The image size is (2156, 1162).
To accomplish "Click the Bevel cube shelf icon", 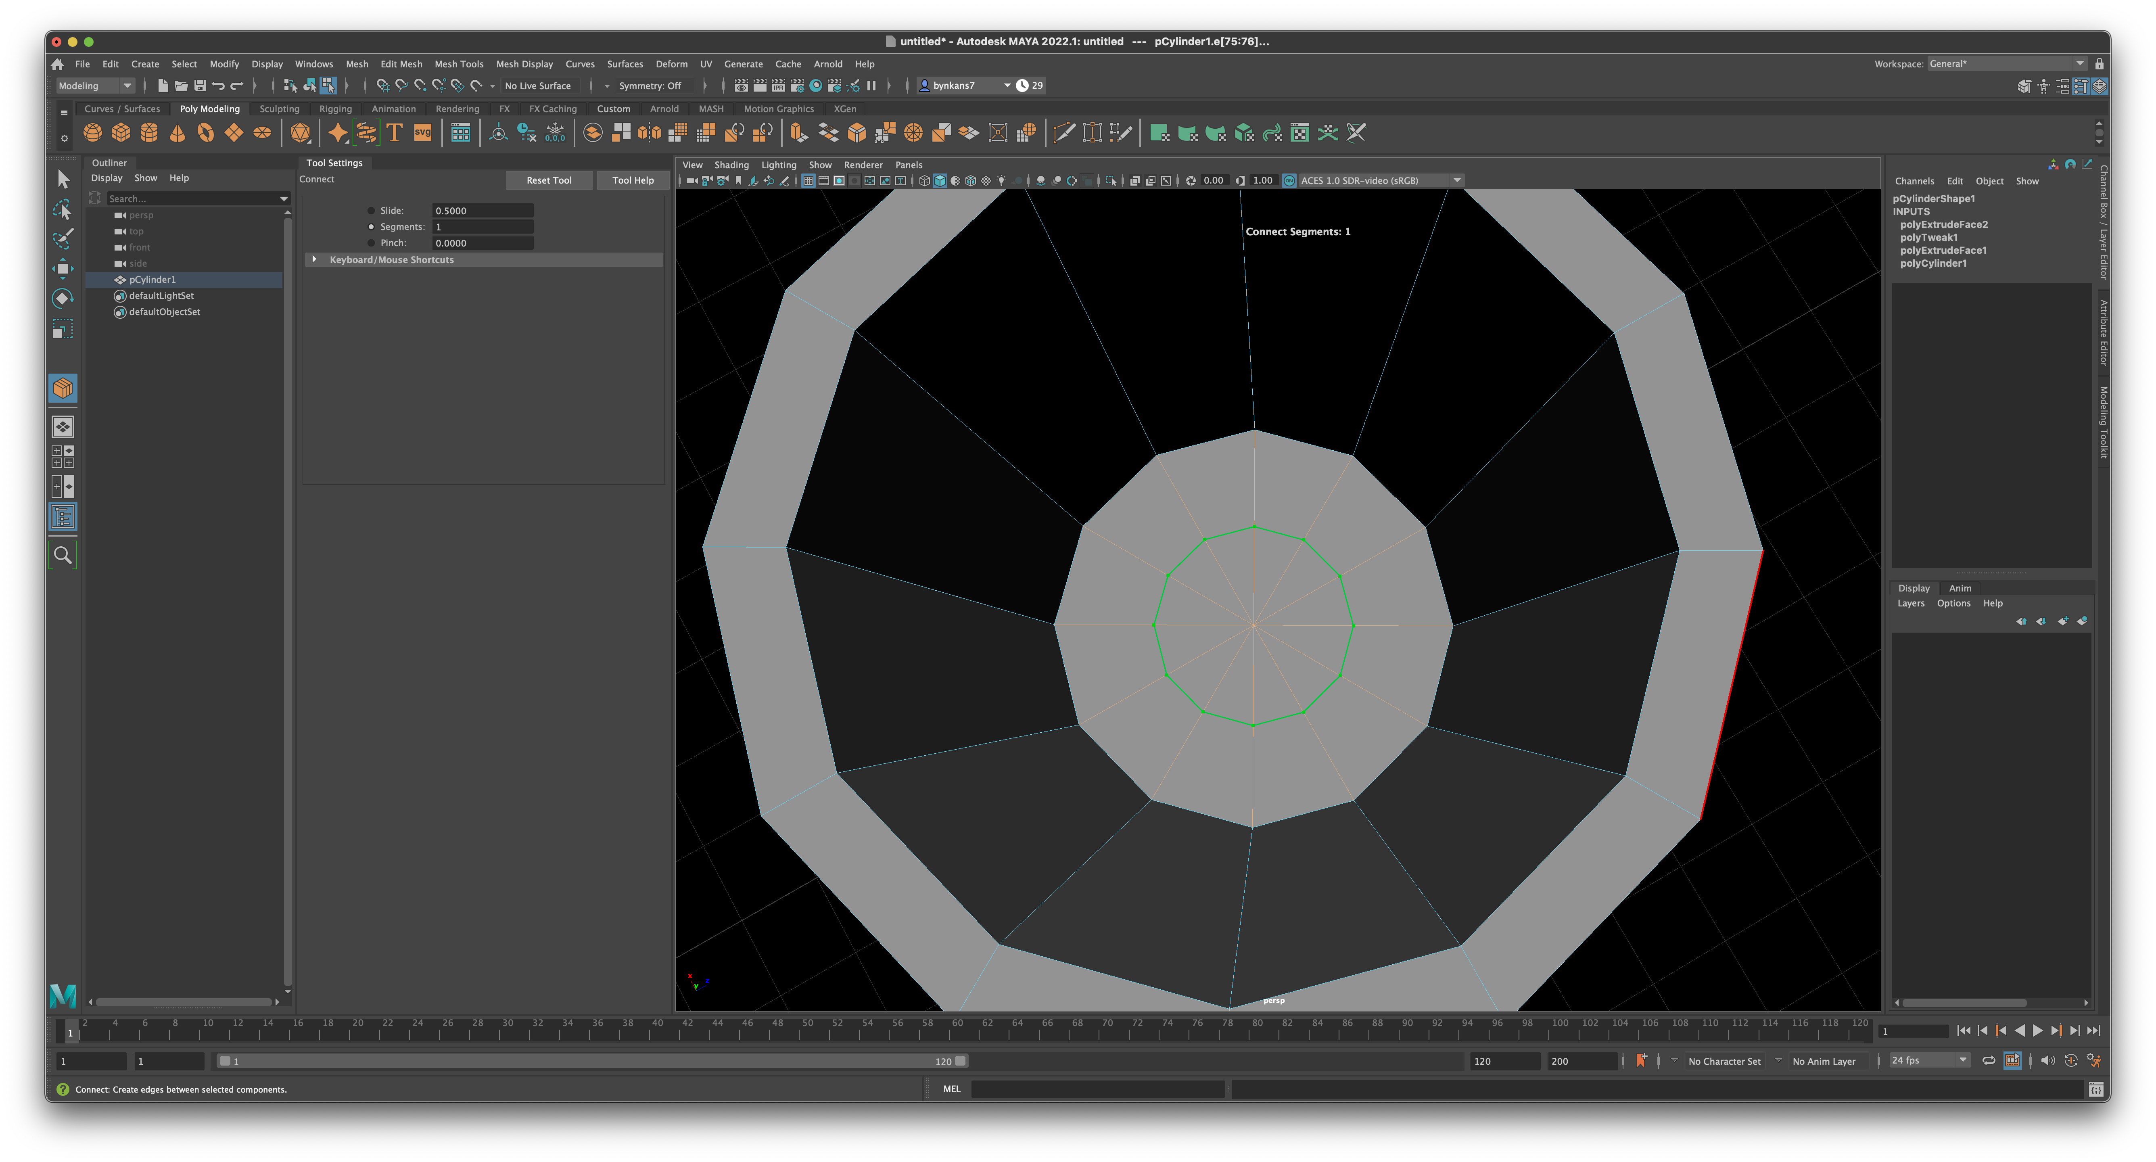I will pos(857,133).
